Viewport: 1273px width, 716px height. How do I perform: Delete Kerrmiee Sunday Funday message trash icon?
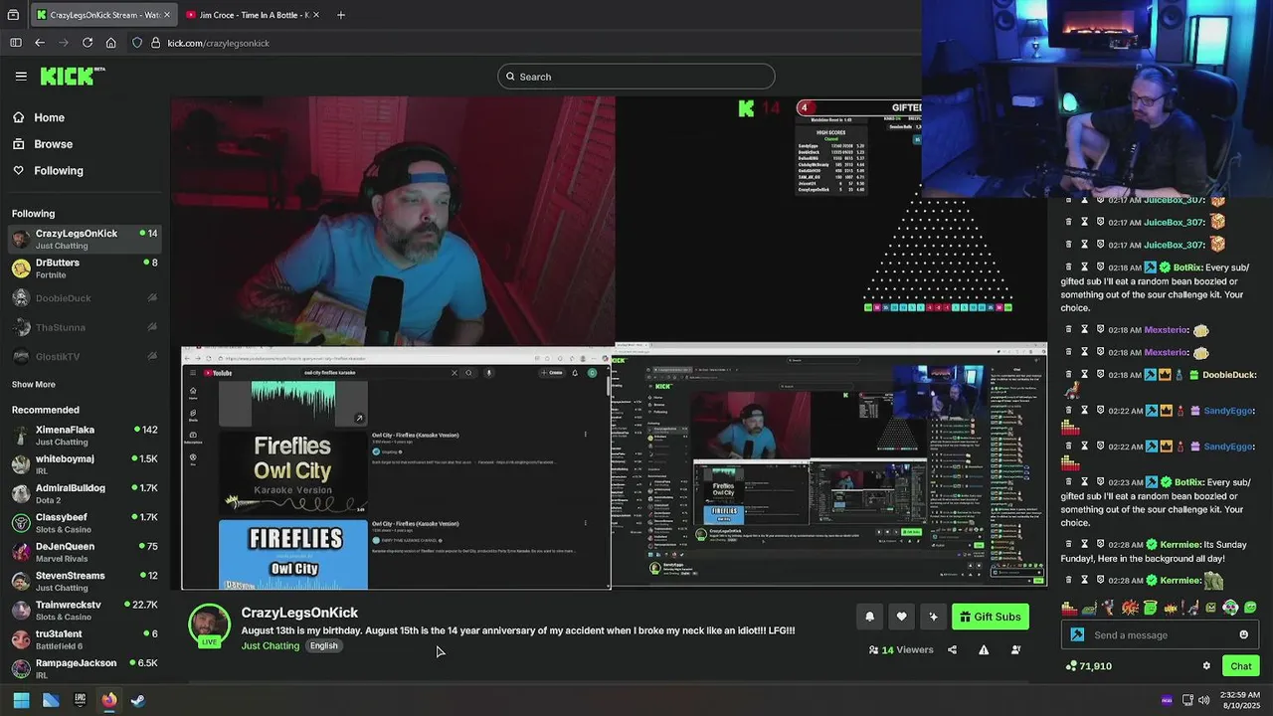pos(1069,545)
